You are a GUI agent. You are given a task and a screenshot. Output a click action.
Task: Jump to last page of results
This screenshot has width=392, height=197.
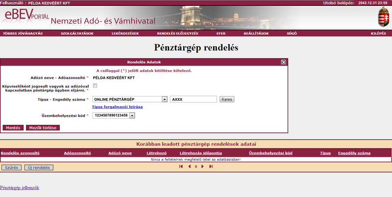click(x=211, y=167)
